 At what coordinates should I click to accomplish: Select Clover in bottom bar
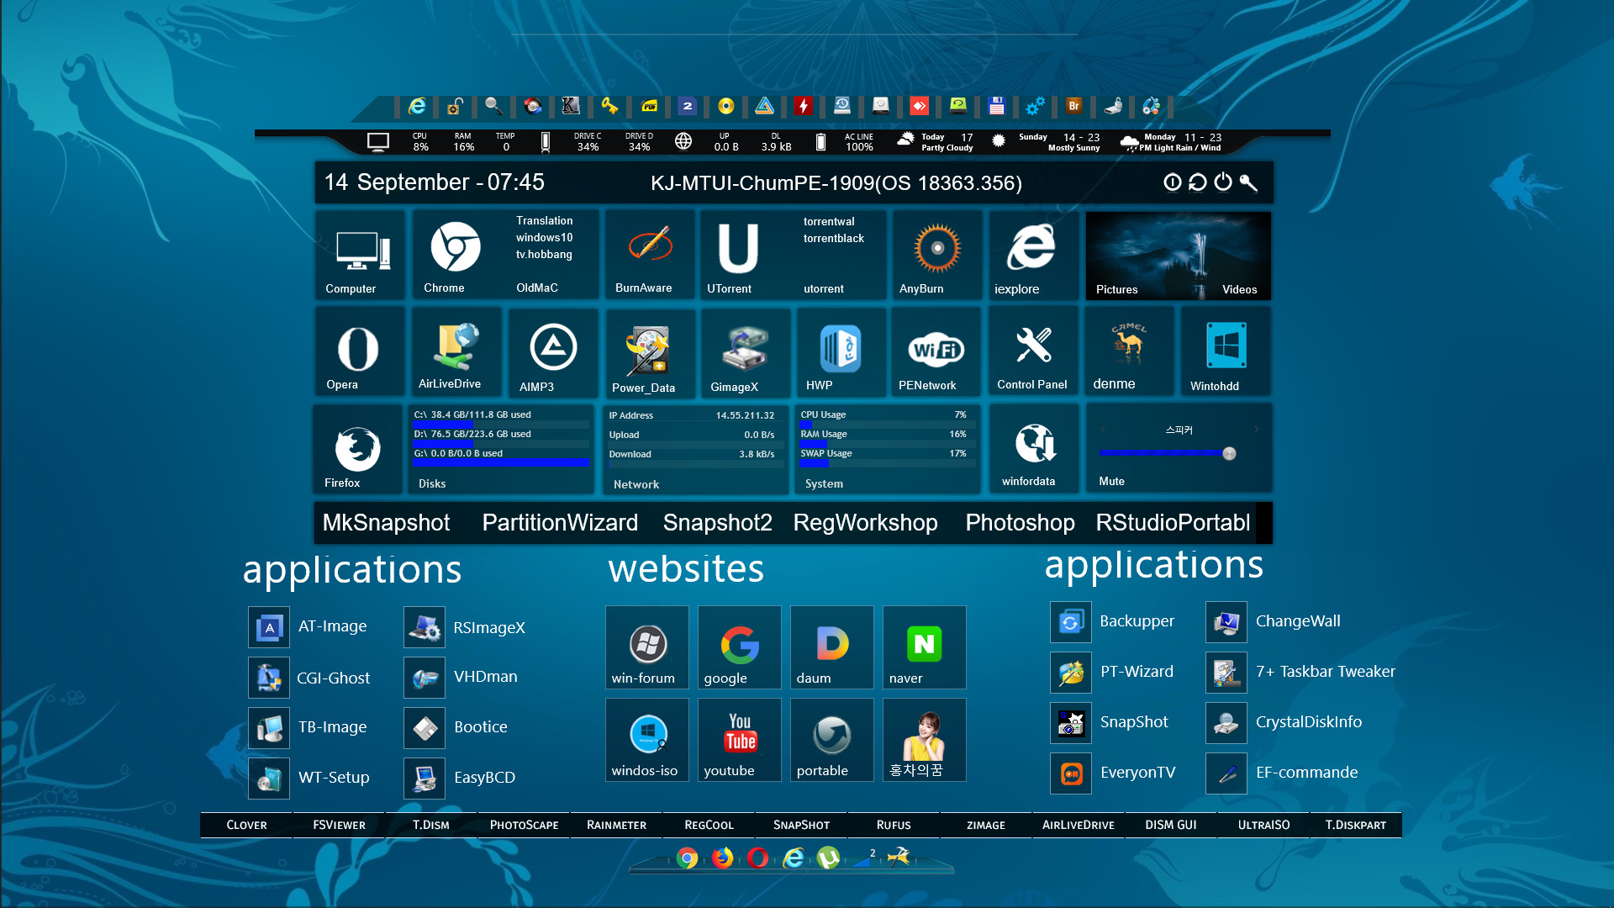coord(246,825)
